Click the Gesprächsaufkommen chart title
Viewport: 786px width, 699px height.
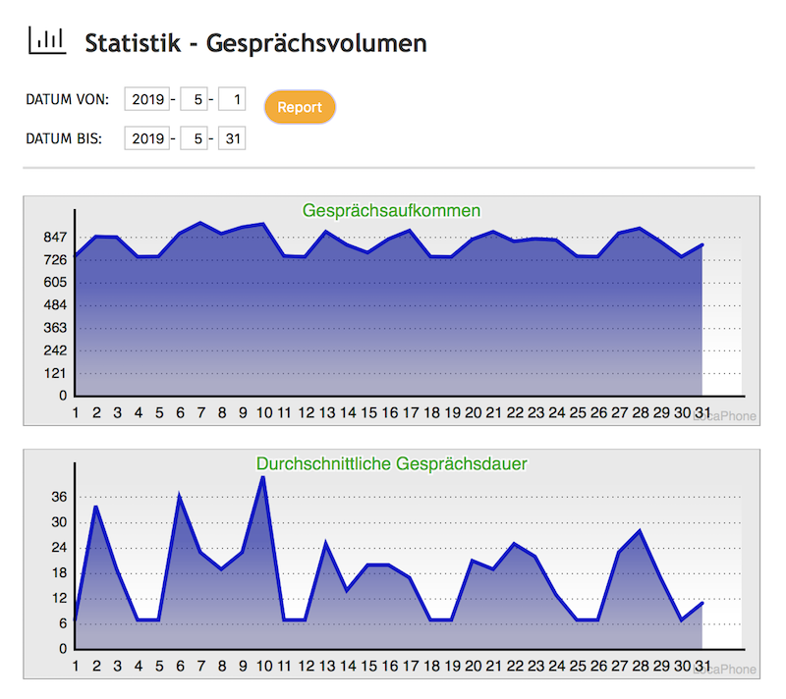391,210
